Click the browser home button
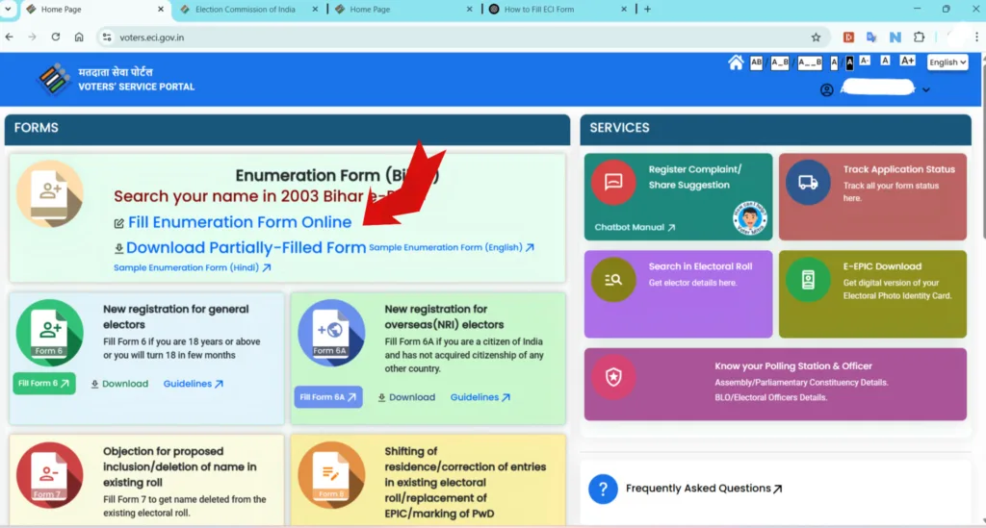Viewport: 986px width, 528px height. [79, 38]
